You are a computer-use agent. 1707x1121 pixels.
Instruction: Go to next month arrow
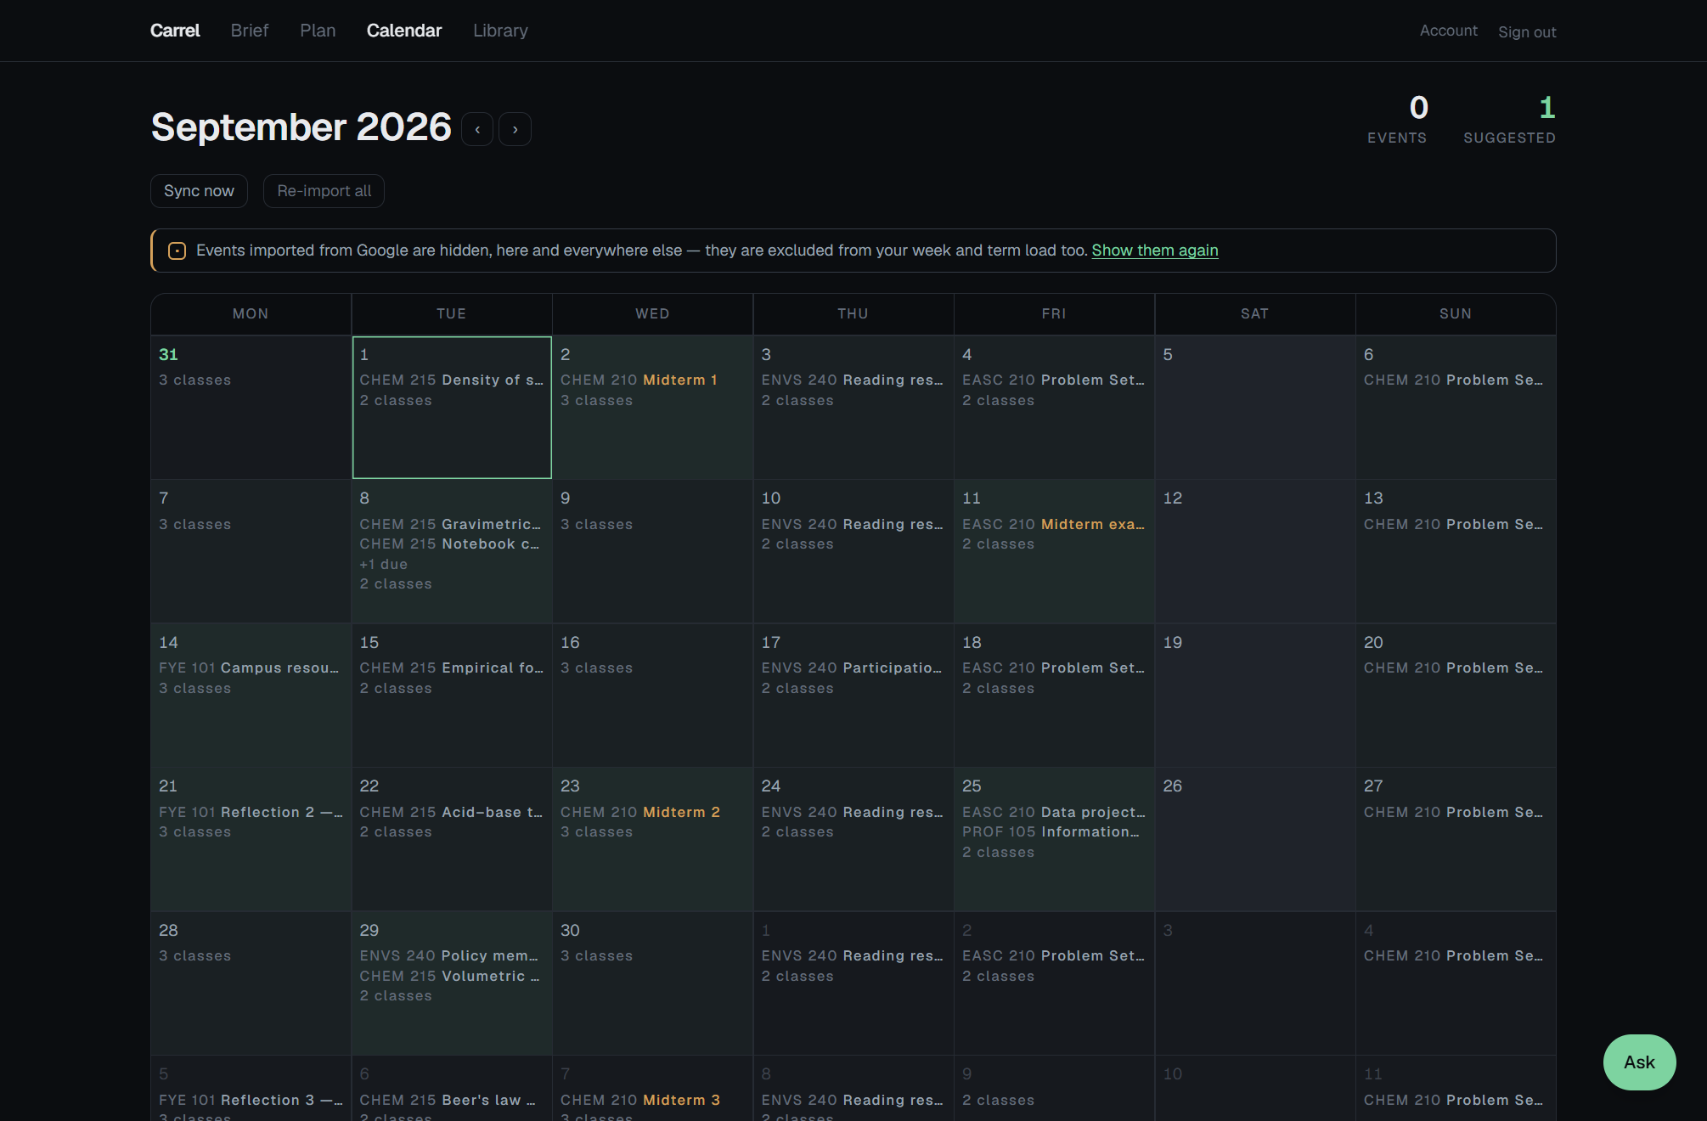point(515,129)
